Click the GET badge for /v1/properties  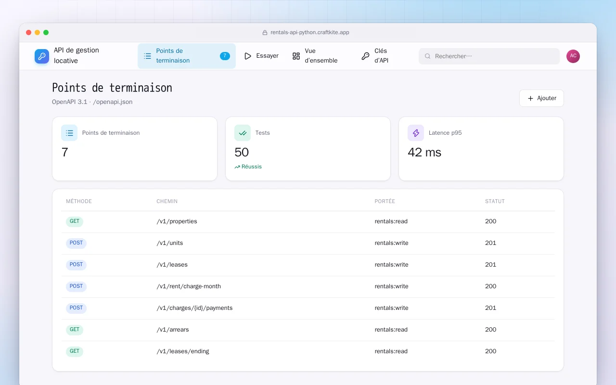click(x=75, y=221)
